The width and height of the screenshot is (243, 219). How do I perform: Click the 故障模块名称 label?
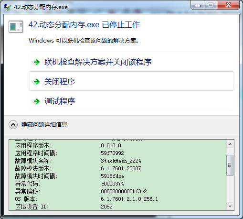point(33,161)
